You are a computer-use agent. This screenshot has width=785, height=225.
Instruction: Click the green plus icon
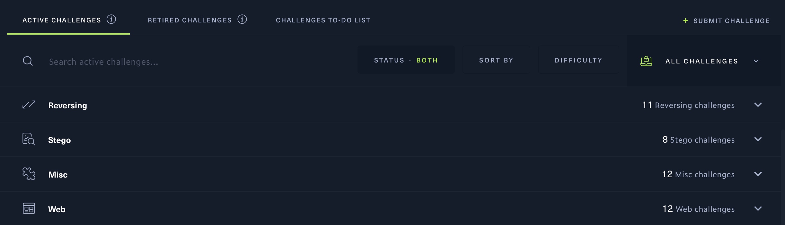coord(685,21)
